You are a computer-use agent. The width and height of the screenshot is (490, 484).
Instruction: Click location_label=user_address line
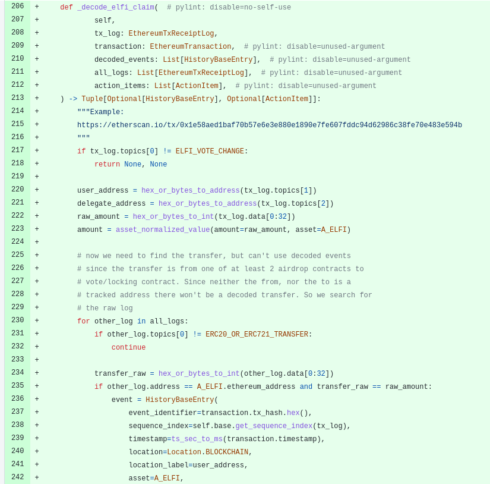coord(188,465)
